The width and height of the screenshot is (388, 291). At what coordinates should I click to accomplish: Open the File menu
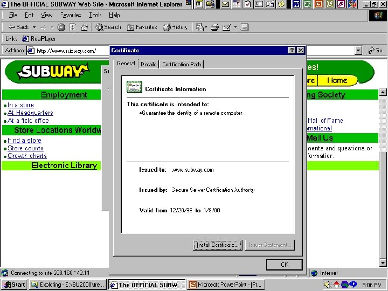click(x=13, y=15)
